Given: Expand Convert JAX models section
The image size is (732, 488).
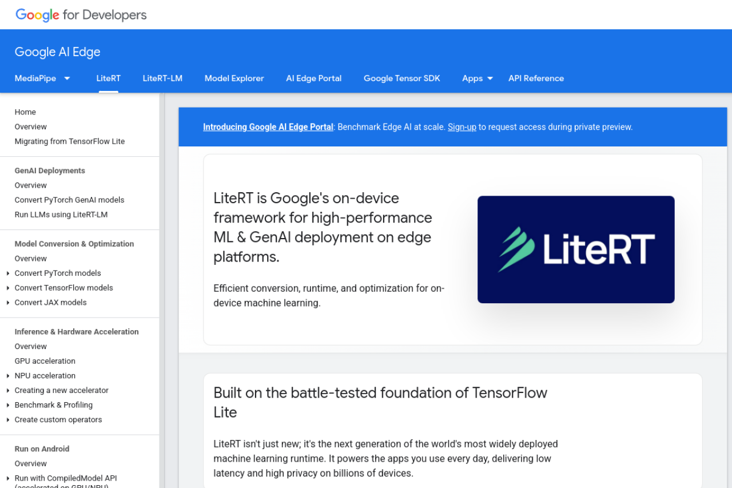Looking at the screenshot, I should coord(8,303).
